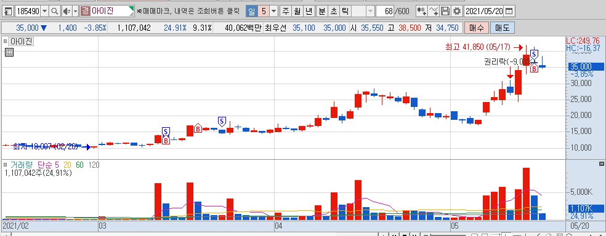
Task: Click the grid table icon under 아이진
Action: (9, 52)
